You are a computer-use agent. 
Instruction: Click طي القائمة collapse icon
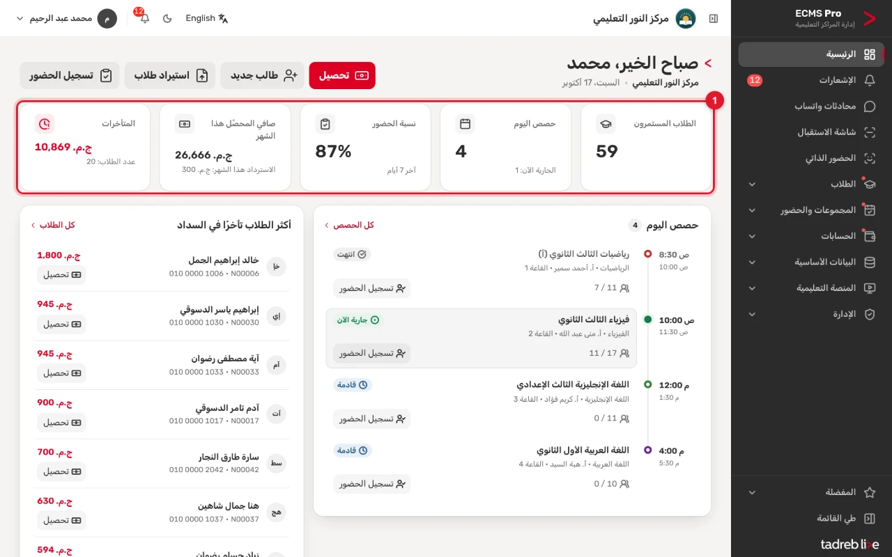(x=869, y=519)
